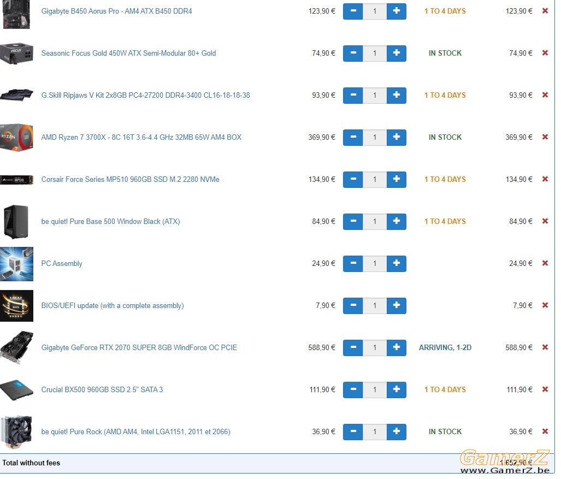Decrease quantity of RTX 2070 SUPER card
This screenshot has width=561, height=479.
[353, 347]
